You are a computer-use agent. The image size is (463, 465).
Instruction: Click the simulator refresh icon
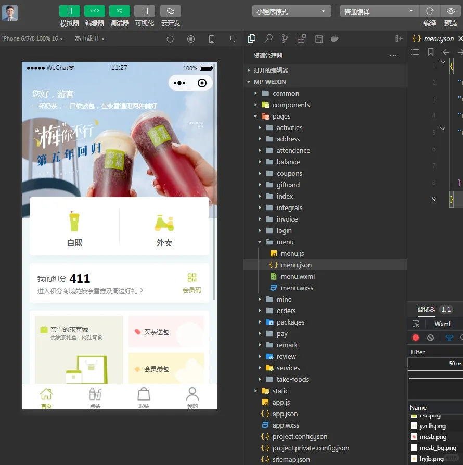pos(170,39)
